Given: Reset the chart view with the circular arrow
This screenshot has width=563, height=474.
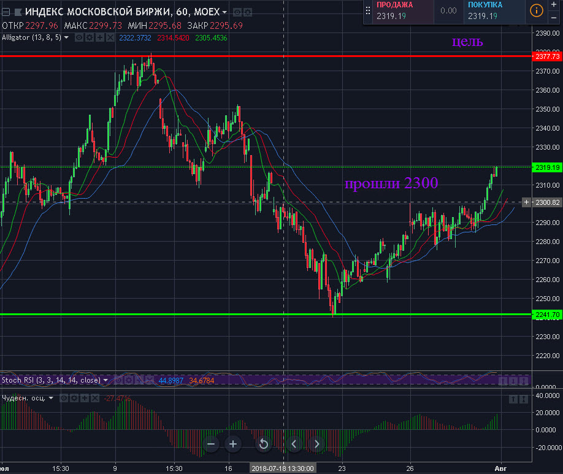Looking at the screenshot, I should (264, 444).
